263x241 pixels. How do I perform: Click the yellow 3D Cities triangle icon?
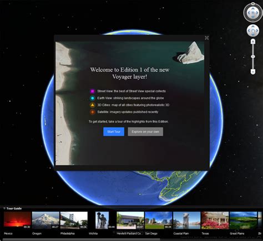[93, 105]
